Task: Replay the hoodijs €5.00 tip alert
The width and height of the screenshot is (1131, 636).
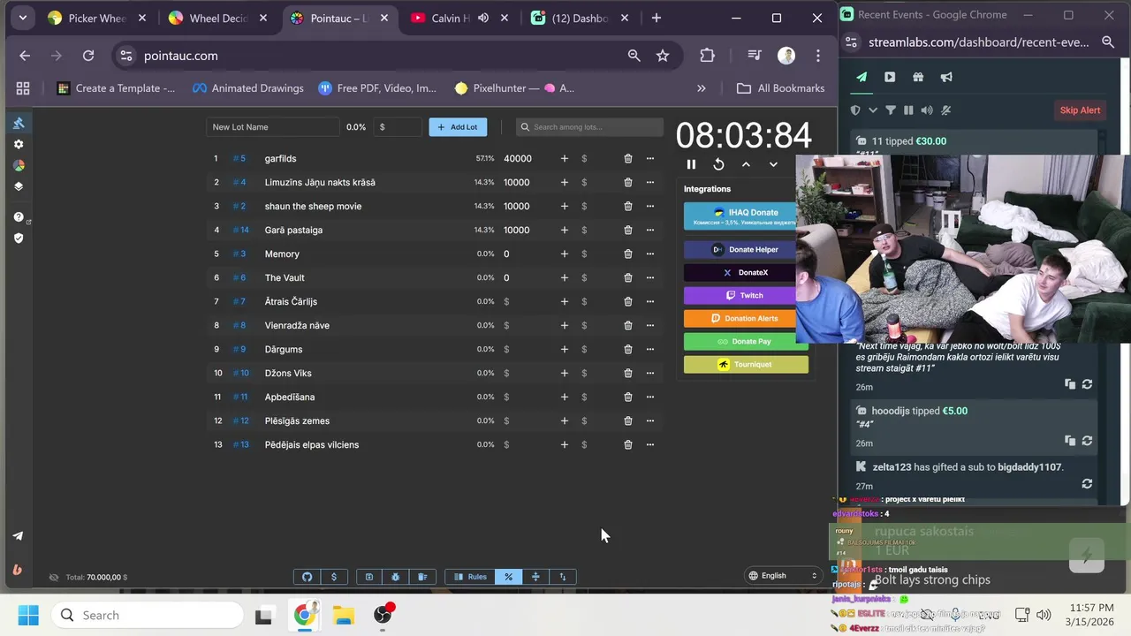Action: point(1087,441)
